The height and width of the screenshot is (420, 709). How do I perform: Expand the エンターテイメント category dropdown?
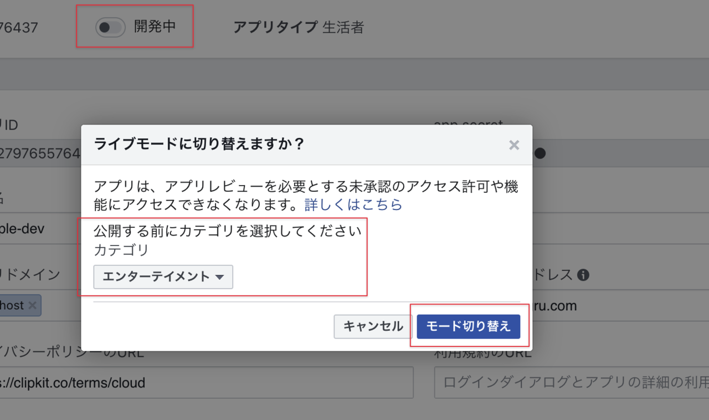coord(163,277)
